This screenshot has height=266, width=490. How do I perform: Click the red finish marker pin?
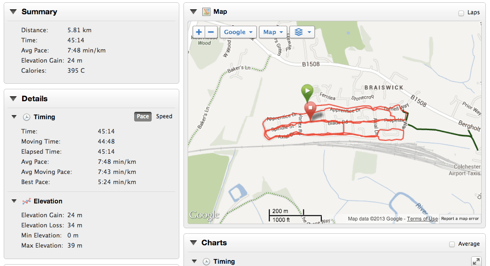pos(310,109)
